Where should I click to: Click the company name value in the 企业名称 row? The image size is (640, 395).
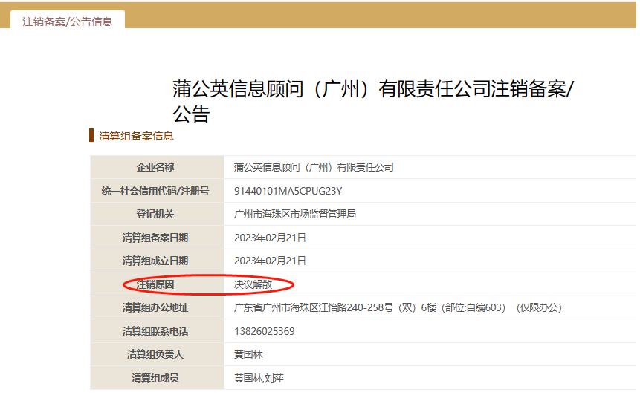point(313,168)
